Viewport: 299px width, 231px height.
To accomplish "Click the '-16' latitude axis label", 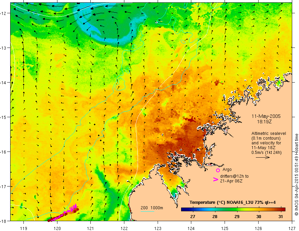I will click(x=3, y=152).
